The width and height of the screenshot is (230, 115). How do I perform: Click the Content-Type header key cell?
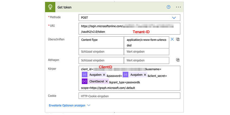click(101, 42)
